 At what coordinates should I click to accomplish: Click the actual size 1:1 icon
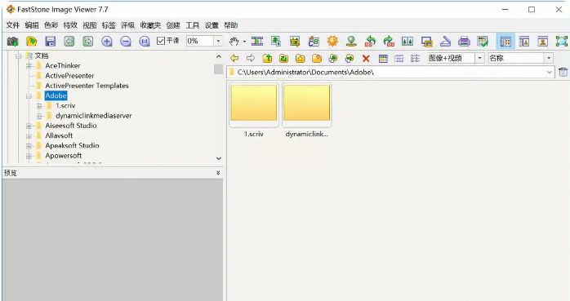pyautogui.click(x=145, y=42)
